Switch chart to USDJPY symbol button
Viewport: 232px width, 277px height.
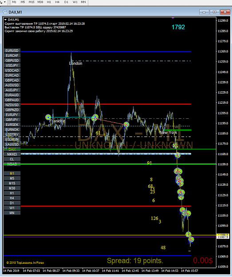(x=12, y=66)
